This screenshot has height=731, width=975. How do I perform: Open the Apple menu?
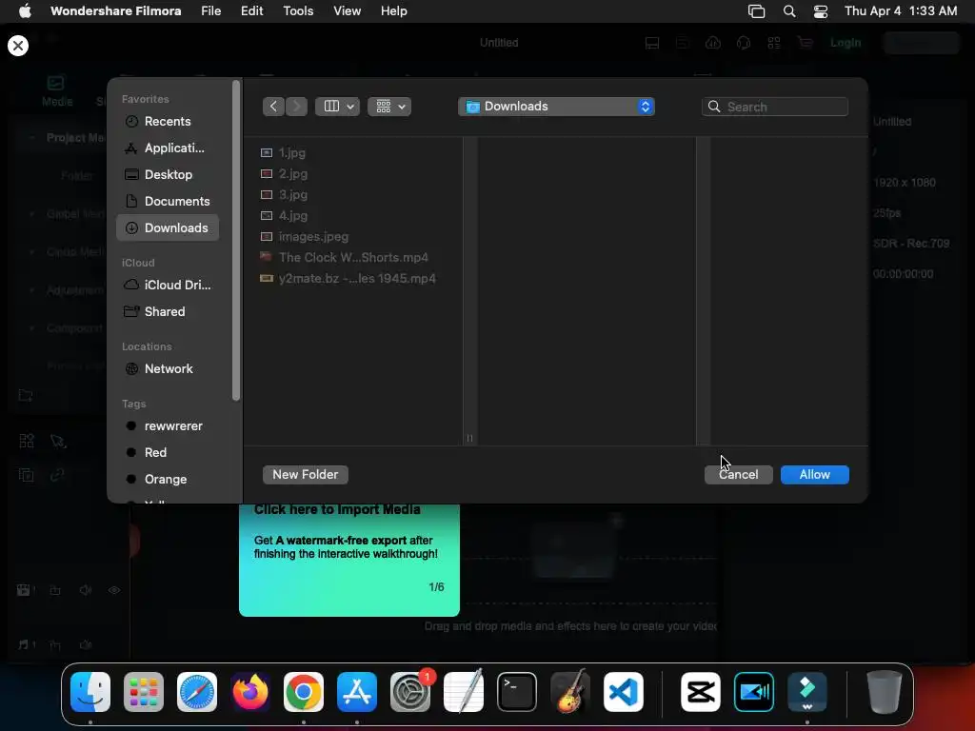click(x=24, y=11)
